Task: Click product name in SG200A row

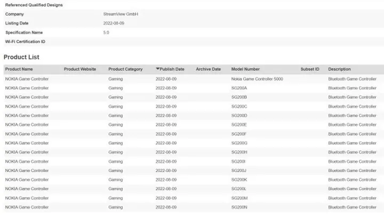Action: [27, 88]
